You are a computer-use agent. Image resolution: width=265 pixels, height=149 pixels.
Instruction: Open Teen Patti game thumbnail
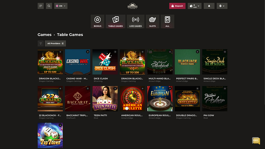click(x=105, y=99)
